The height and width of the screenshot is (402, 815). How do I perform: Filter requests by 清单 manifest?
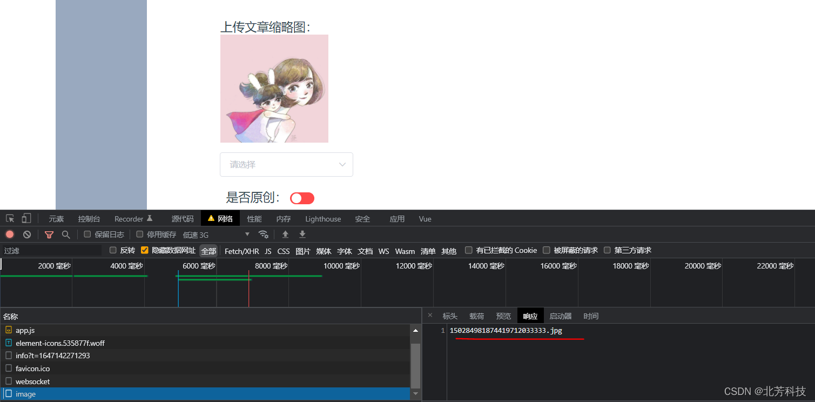pyautogui.click(x=428, y=251)
